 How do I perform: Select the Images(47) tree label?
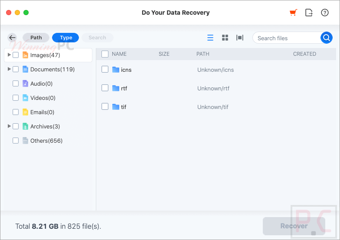pos(45,55)
